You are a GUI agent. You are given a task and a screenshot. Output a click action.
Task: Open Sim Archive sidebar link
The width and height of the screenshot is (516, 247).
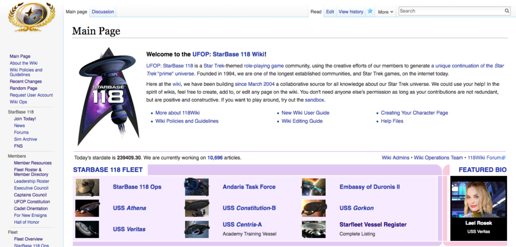(25, 139)
